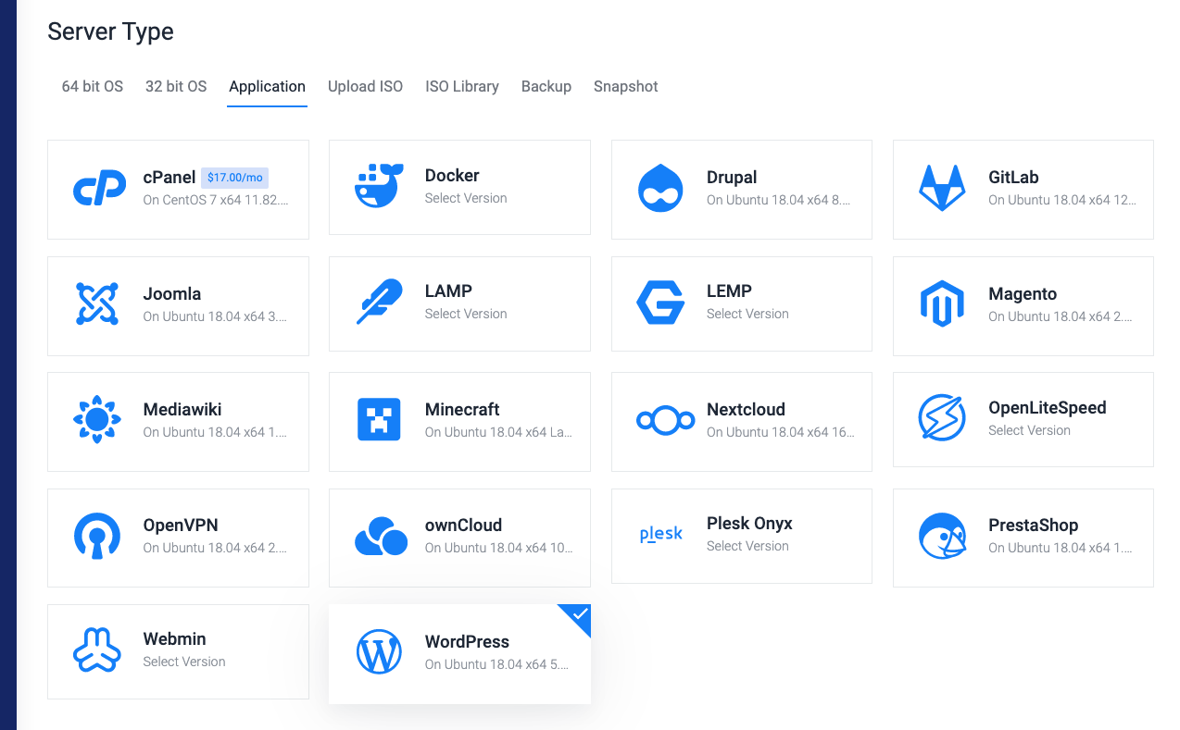This screenshot has height=730, width=1180.
Task: Click the LEMP title text
Action: [729, 291]
